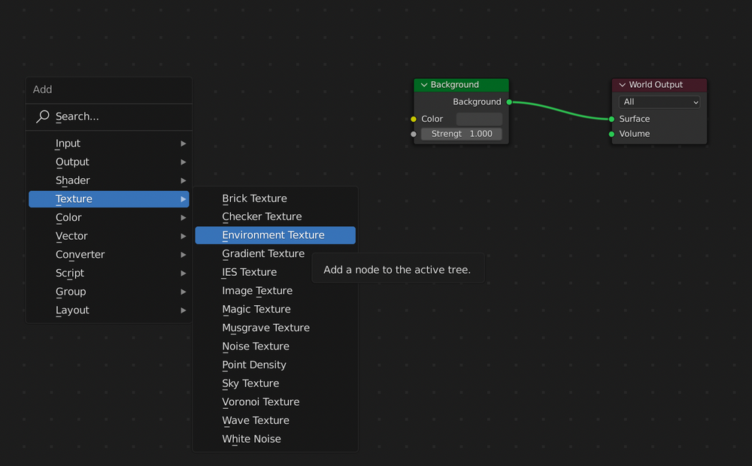Select Environment Texture from the Texture submenu
The width and height of the screenshot is (752, 466).
coord(274,235)
